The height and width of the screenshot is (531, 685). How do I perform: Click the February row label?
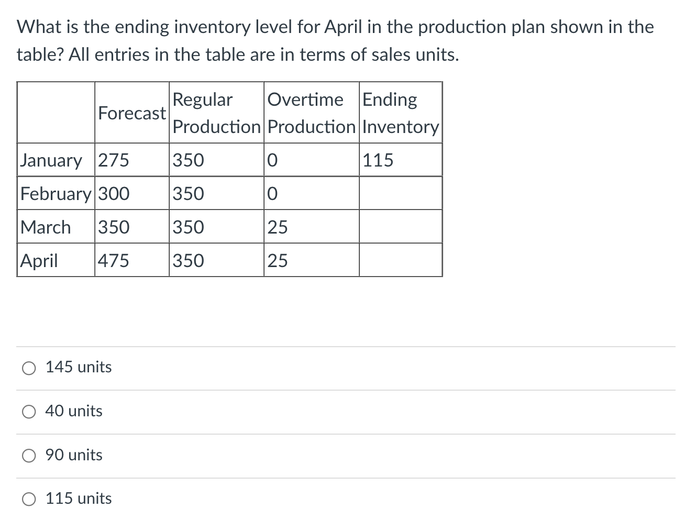tap(54, 194)
